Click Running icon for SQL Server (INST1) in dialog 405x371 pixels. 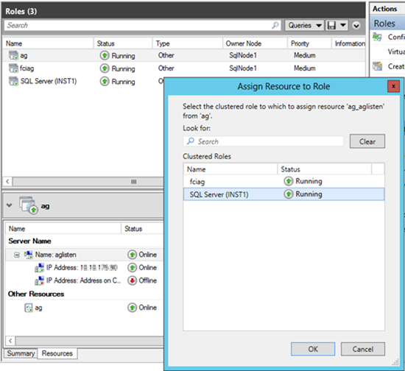289,194
